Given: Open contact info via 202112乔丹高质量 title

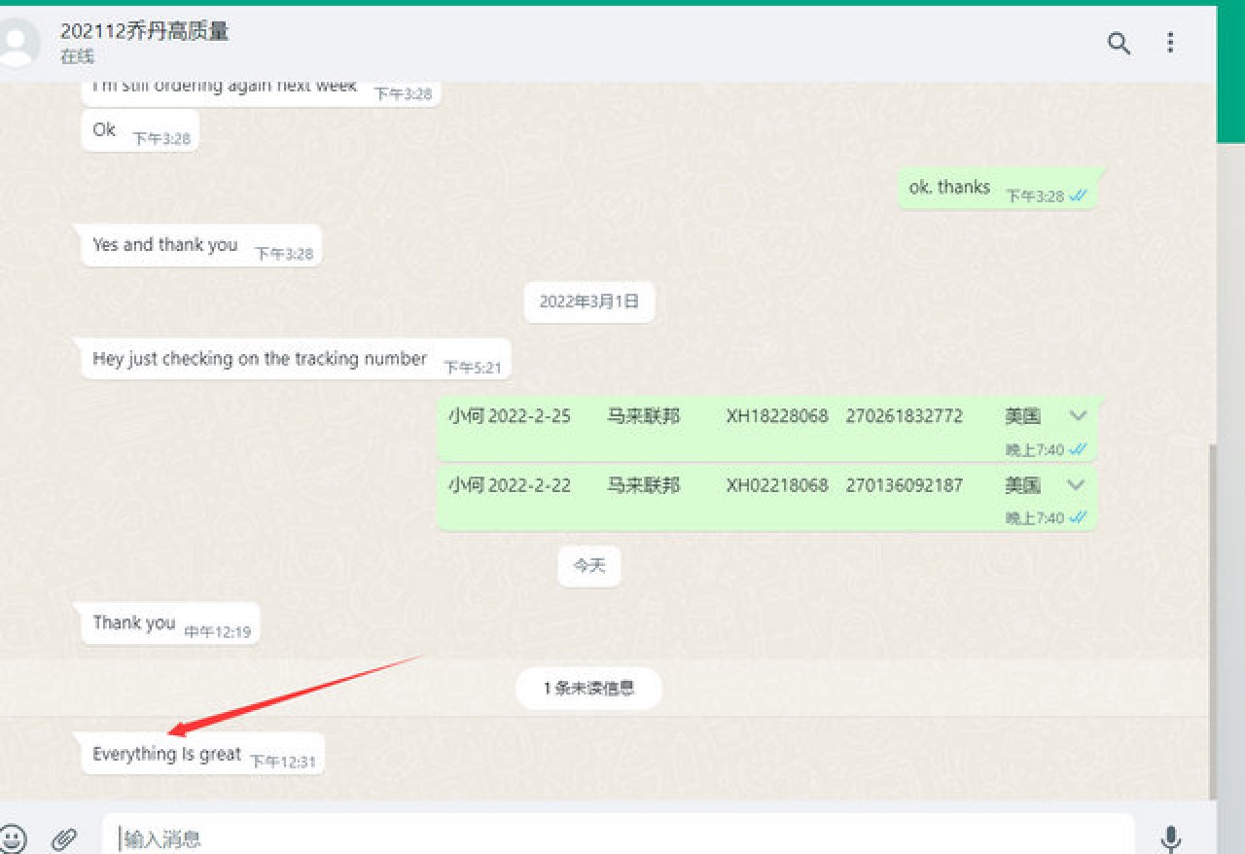Looking at the screenshot, I should tap(145, 31).
